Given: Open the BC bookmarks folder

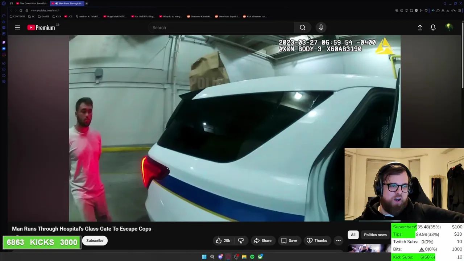Looking at the screenshot, I should [32, 16].
